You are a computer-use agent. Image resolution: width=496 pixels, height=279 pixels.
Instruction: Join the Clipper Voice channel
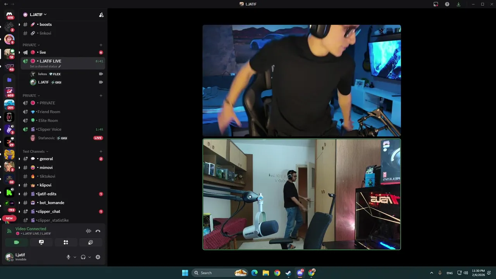click(63, 129)
